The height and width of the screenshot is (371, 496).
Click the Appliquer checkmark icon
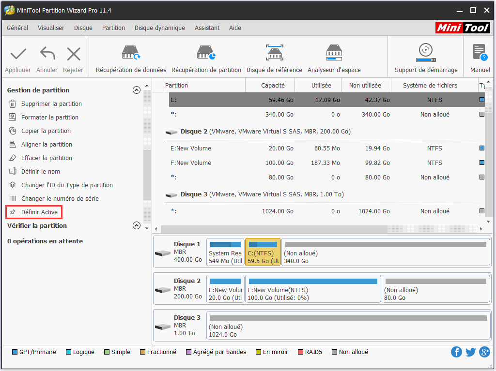point(18,54)
